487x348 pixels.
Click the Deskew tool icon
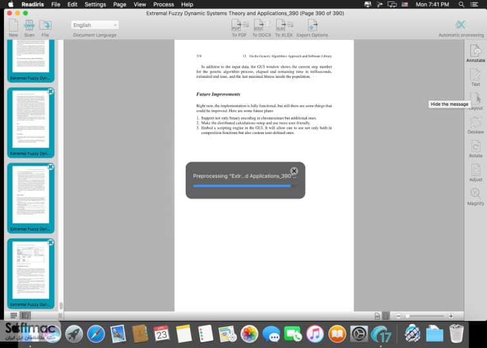coord(475,125)
